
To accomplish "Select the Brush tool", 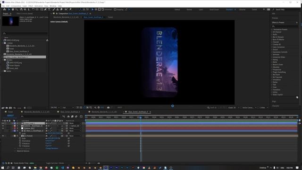I will pos(54,9).
